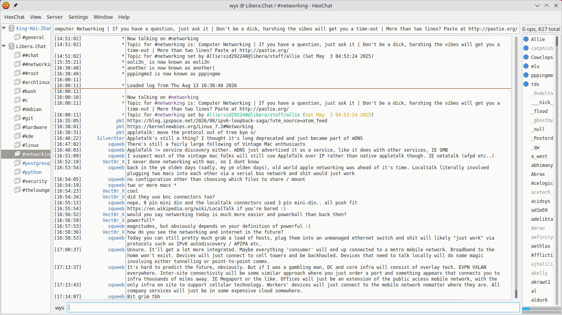Image resolution: width=562 pixels, height=315 pixels.
Task: Select user akrawt1 in the user list
Action: [541, 282]
